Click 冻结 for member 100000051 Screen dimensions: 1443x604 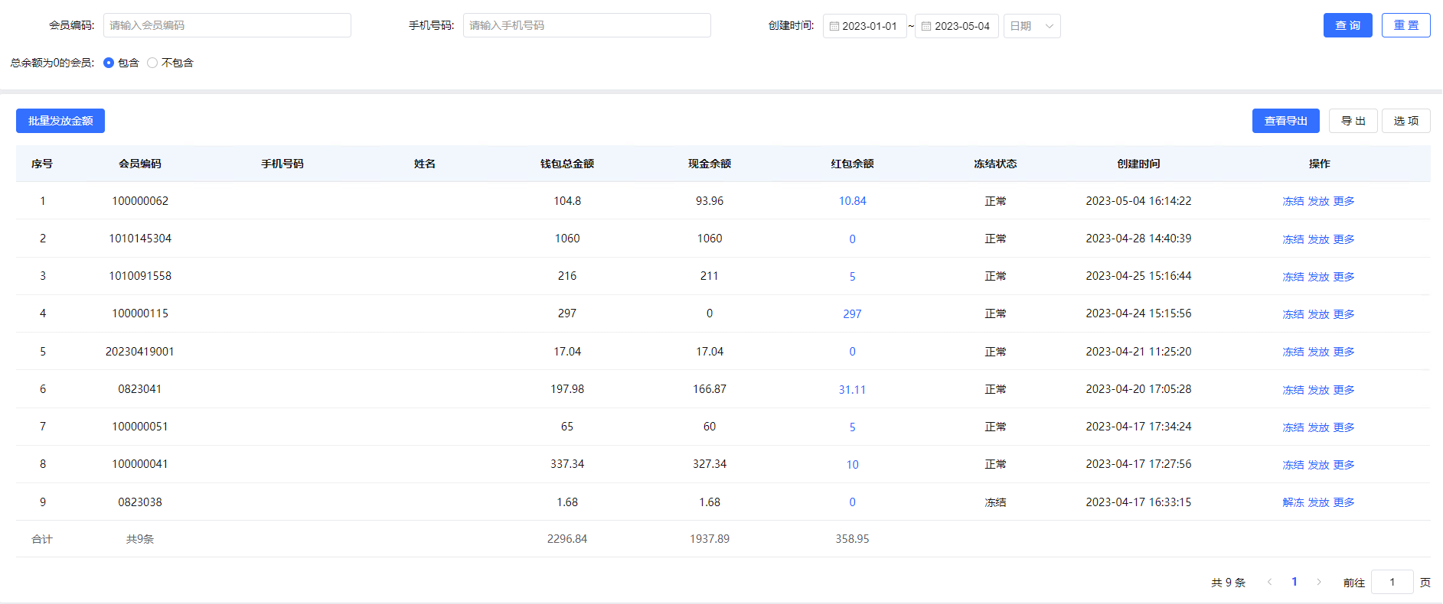pyautogui.click(x=1293, y=427)
